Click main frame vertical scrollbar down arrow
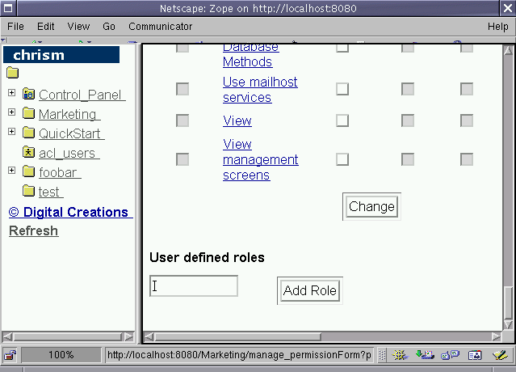 tap(508, 325)
